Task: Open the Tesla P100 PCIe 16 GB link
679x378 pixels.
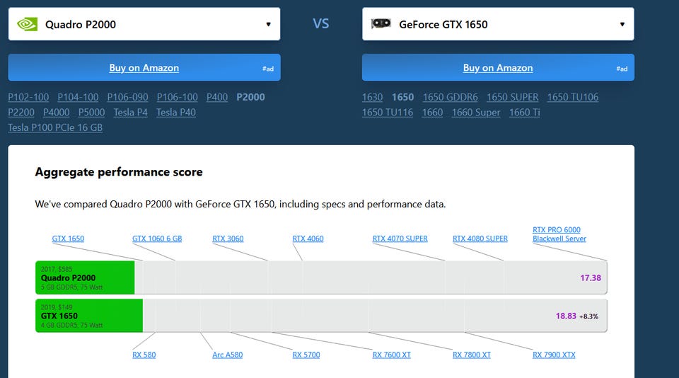Action: pyautogui.click(x=55, y=127)
